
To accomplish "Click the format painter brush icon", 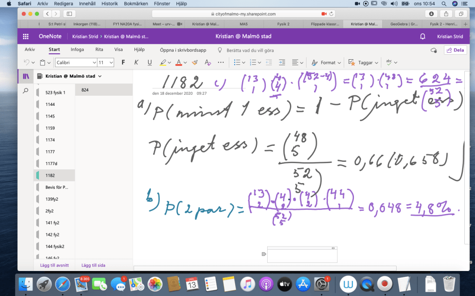I will [x=195, y=62].
